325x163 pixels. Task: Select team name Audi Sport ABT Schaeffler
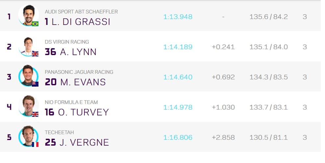[81, 12]
